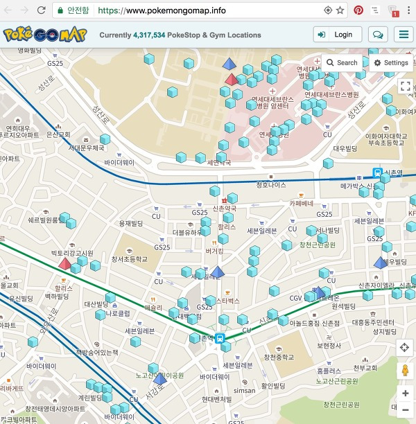Click the PokeGoMap logo
Screen dimensions: 416x424
click(45, 35)
